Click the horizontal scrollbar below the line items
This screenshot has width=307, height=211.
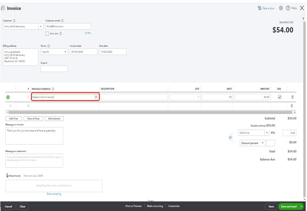click(x=151, y=111)
